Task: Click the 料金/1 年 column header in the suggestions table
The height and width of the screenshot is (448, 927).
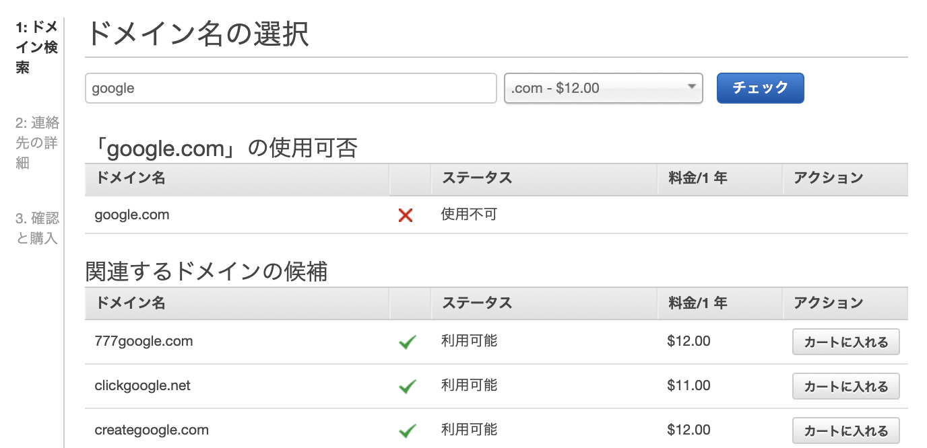Action: [x=698, y=303]
